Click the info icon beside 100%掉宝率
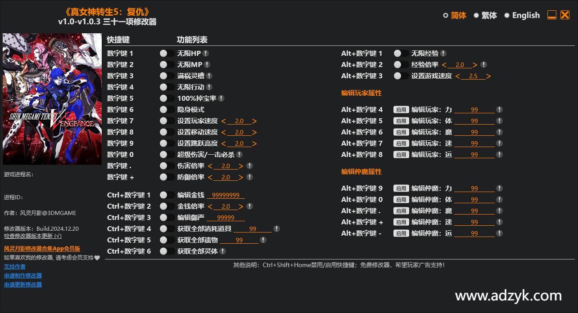 point(221,98)
